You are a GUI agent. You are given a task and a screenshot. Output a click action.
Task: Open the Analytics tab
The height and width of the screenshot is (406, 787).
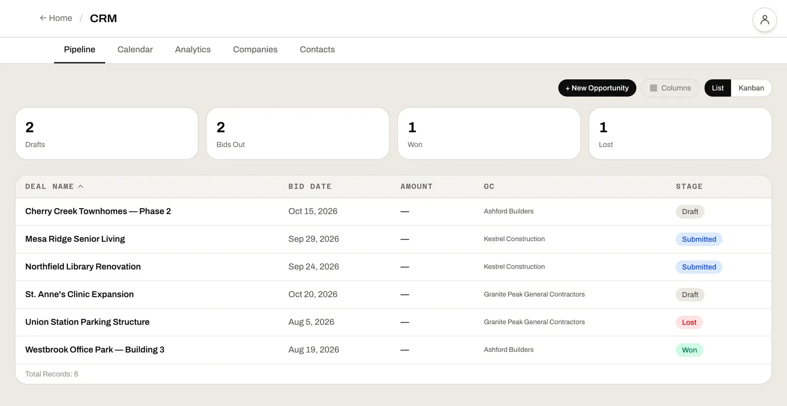(193, 50)
